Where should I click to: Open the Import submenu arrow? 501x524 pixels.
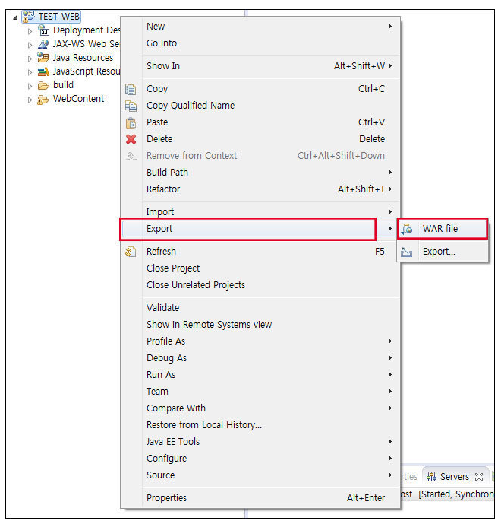tap(389, 212)
